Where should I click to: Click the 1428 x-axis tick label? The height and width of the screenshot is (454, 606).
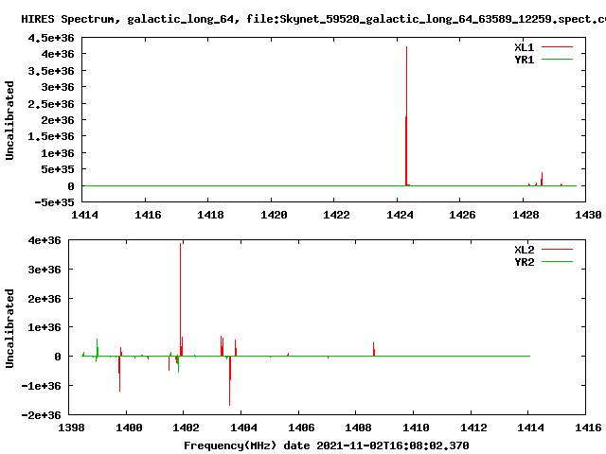[x=526, y=215]
